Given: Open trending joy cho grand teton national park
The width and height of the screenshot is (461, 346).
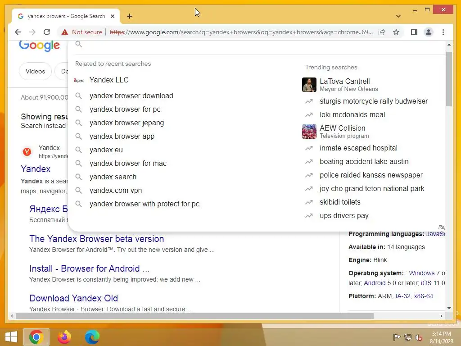Looking at the screenshot, I should (x=372, y=189).
